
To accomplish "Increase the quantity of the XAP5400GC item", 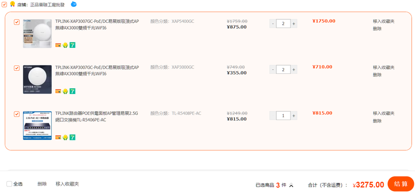I will click(294, 23).
